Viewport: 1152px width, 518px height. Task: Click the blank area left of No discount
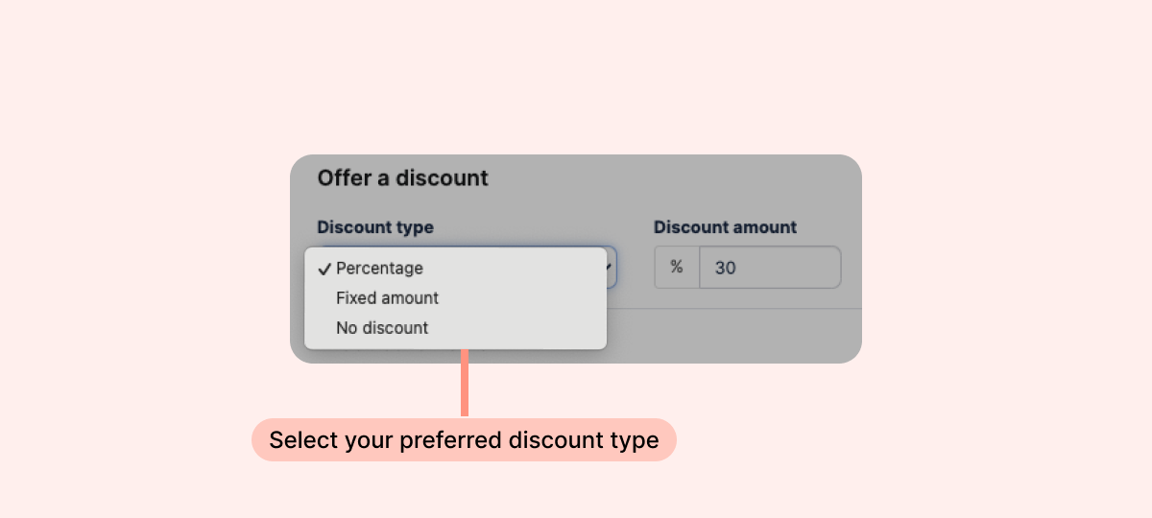[x=322, y=328]
